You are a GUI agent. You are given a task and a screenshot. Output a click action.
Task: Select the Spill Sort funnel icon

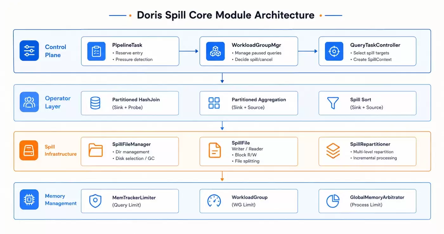(333, 103)
